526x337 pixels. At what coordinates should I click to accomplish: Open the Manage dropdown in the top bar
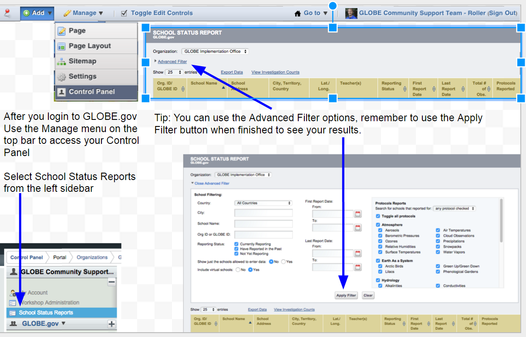click(x=84, y=13)
